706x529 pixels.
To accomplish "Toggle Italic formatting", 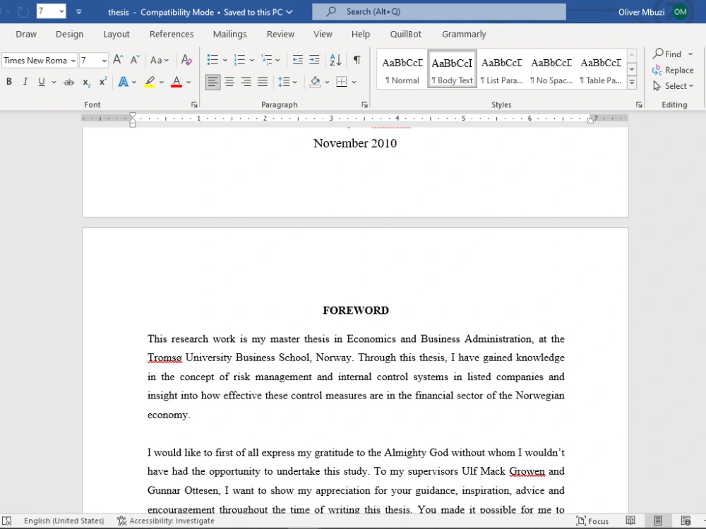I will click(25, 82).
